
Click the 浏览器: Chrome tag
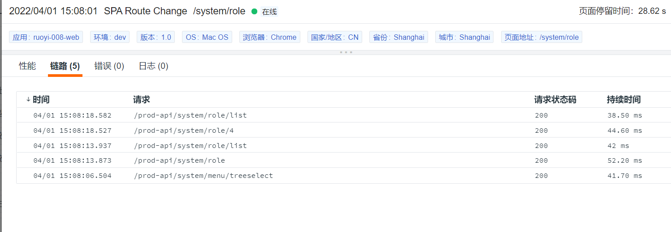tap(270, 37)
